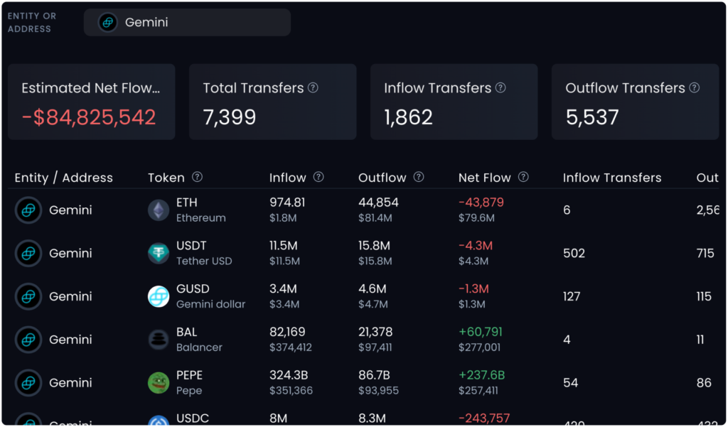
Task: Click the Gemini entity logo in the ETH row
Action: pos(28,210)
